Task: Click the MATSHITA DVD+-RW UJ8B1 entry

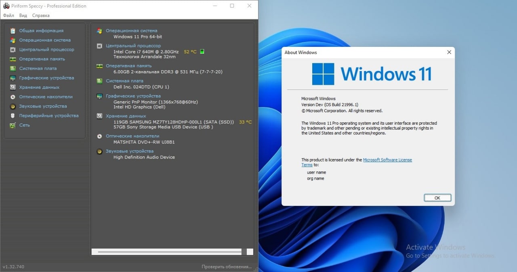Action: click(144, 142)
